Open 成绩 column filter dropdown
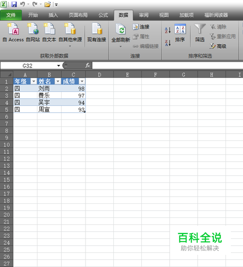Screen dimensions: 243x267 (82, 82)
